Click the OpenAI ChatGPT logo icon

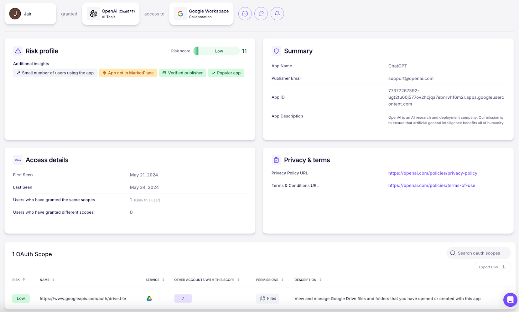point(93,14)
